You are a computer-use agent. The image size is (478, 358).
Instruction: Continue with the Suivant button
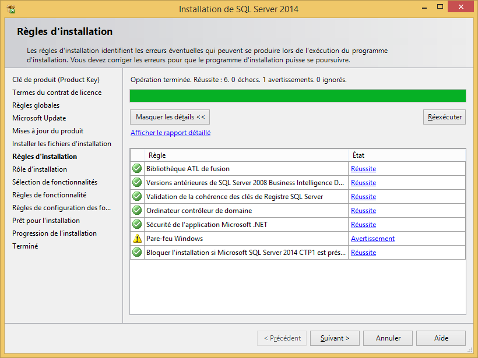click(x=335, y=338)
